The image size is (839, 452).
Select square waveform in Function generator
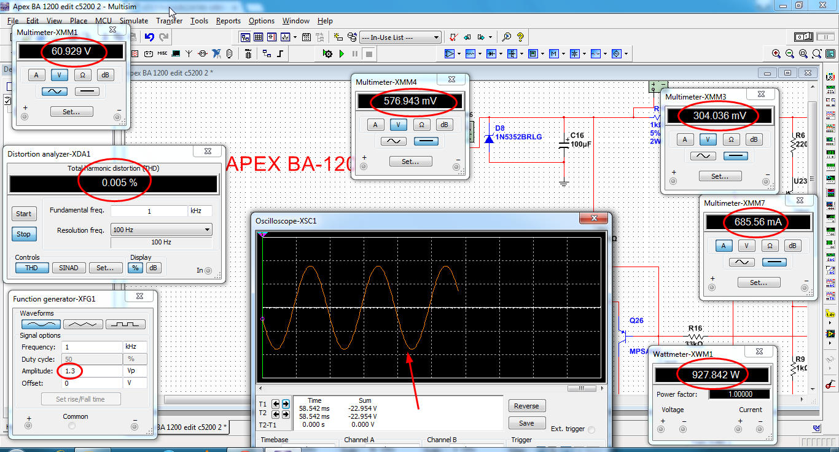125,324
